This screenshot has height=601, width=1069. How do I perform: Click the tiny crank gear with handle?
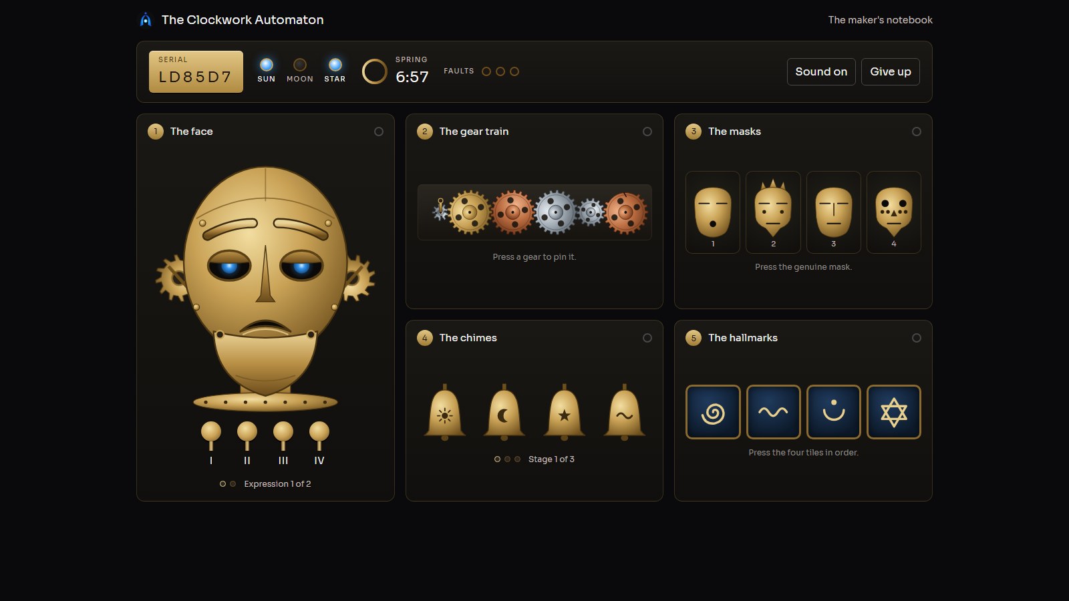point(441,210)
